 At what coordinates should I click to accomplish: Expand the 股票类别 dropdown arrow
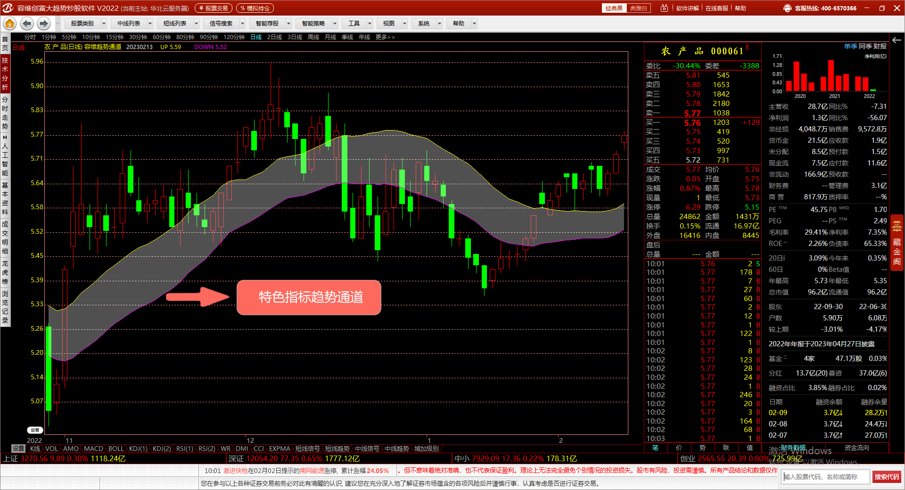pyautogui.click(x=104, y=24)
